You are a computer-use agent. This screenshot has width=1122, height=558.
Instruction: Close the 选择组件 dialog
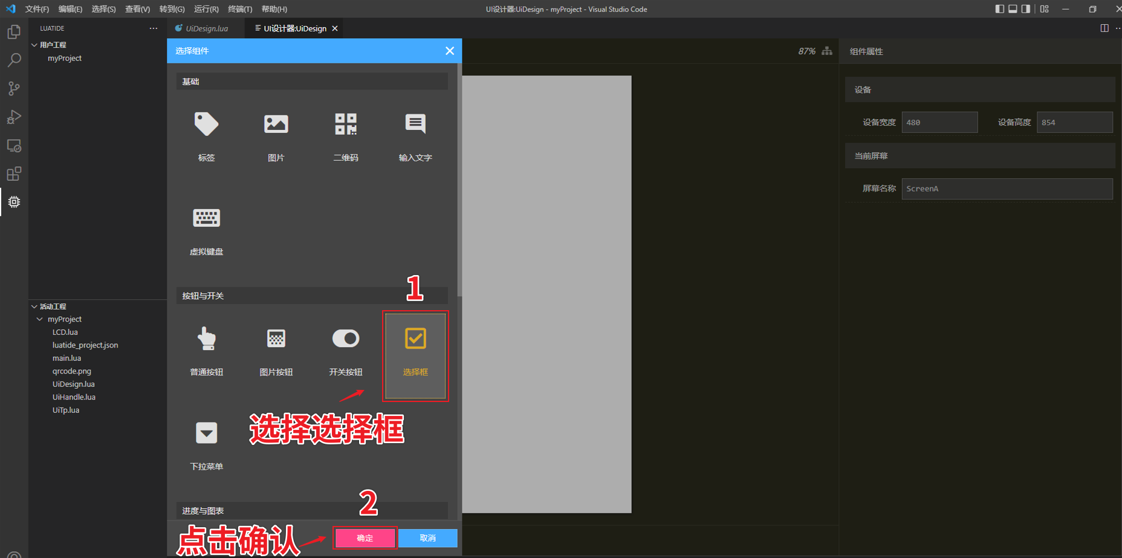(x=450, y=51)
